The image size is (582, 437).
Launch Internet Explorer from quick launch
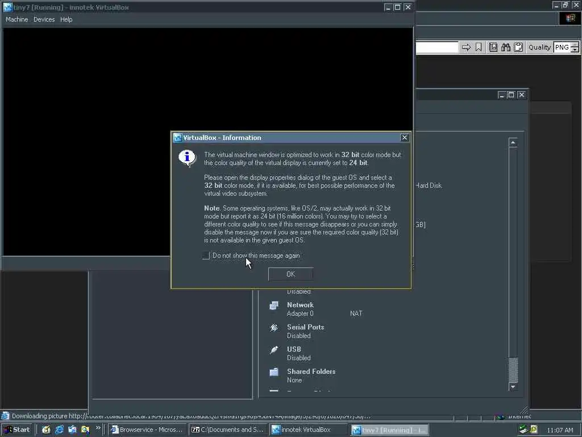59,430
